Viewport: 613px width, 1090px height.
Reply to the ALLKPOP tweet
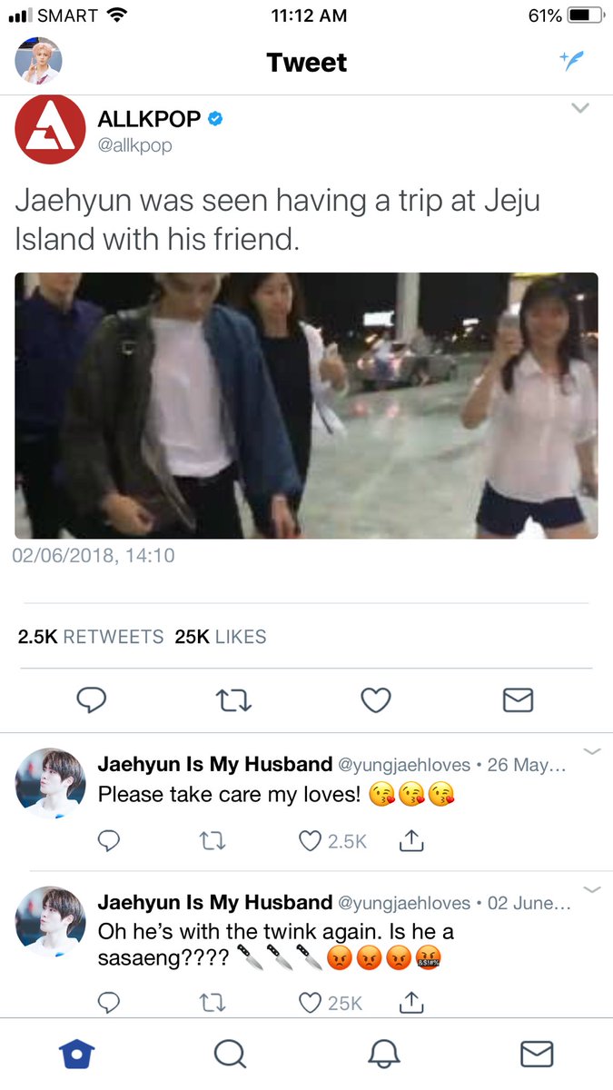pos(91,699)
